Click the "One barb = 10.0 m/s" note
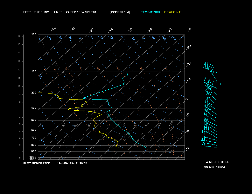 (214, 167)
